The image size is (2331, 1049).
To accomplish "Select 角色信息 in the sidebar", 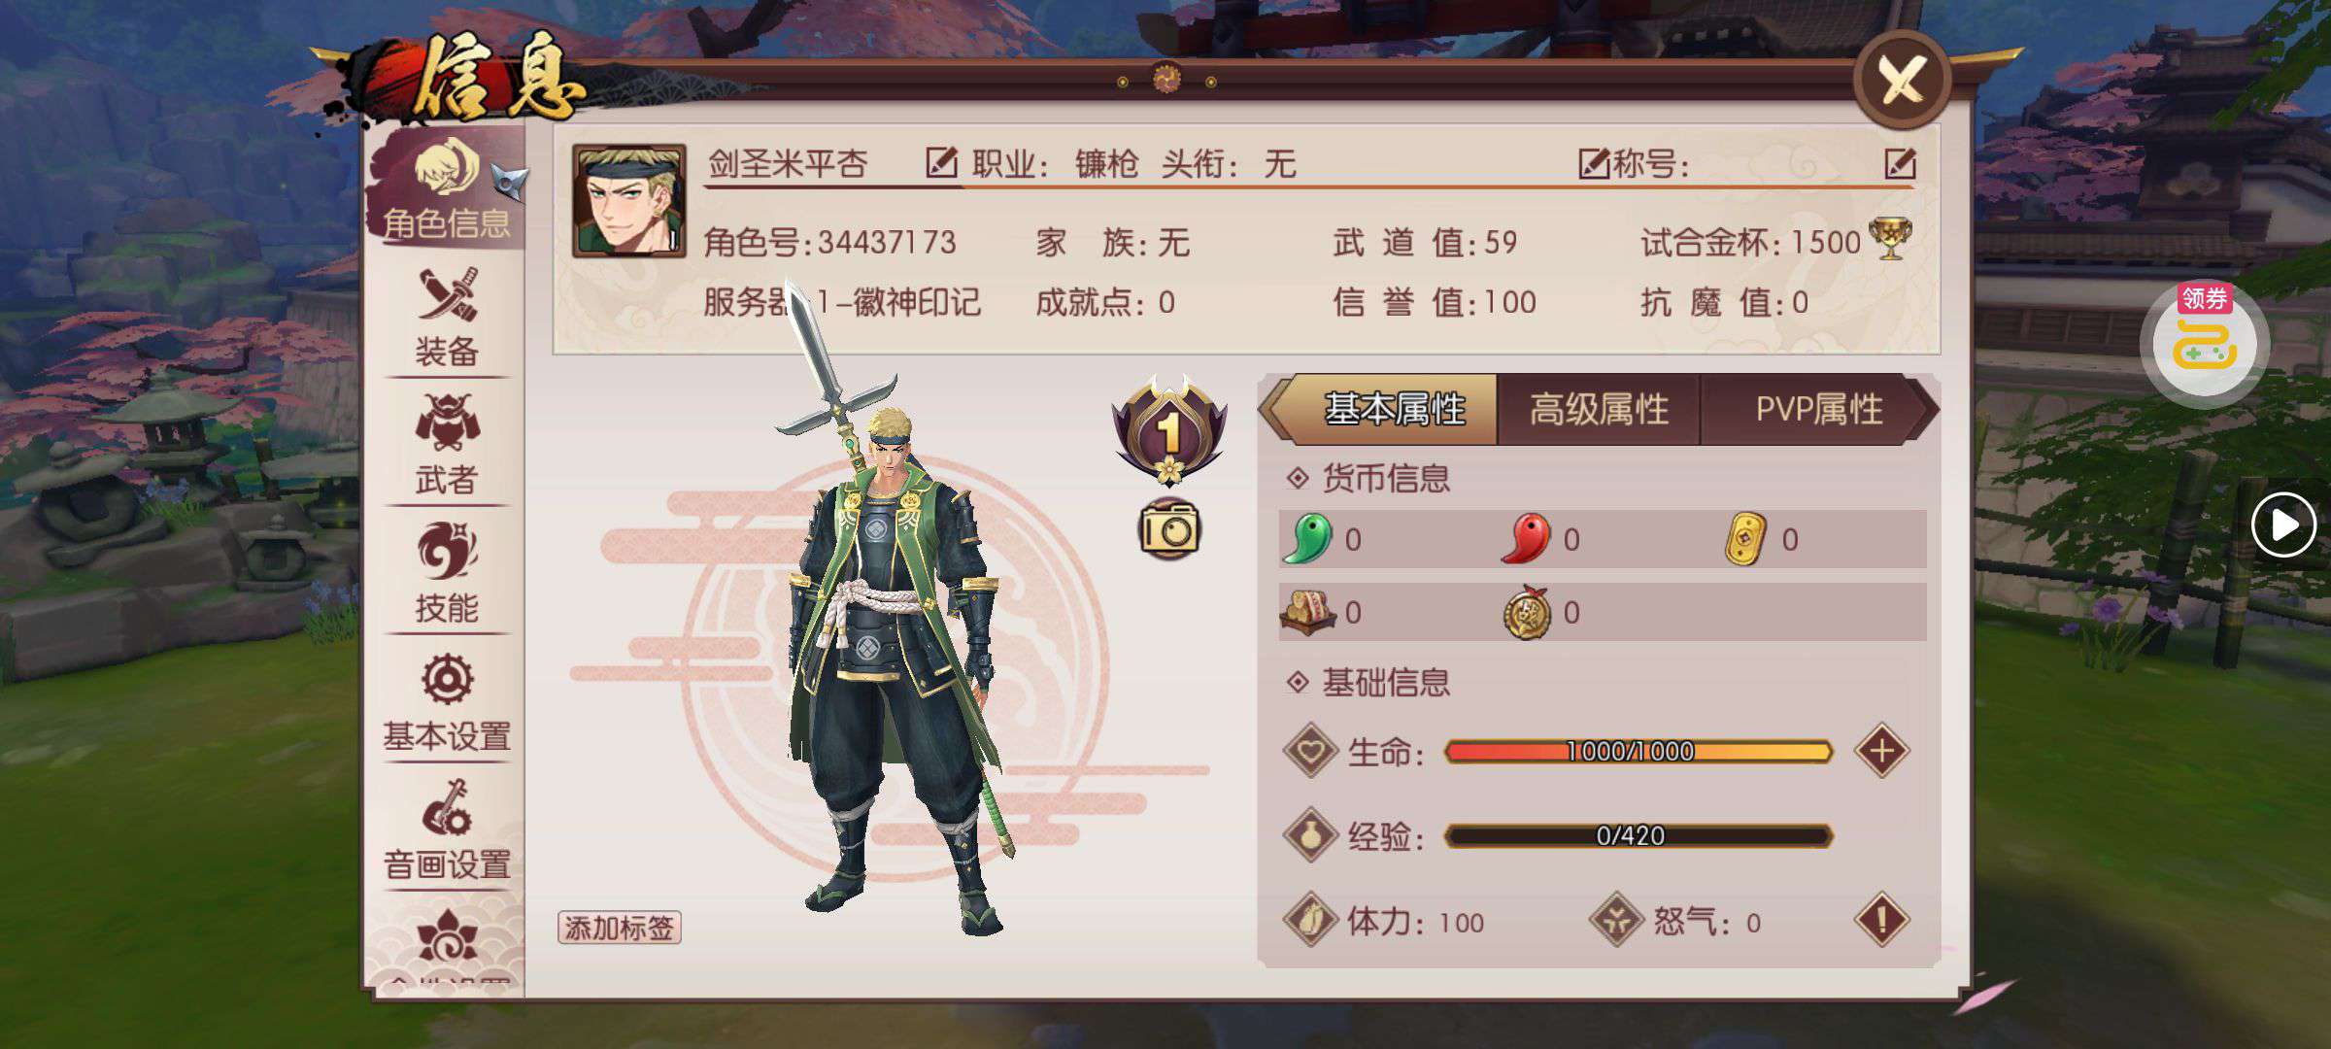I will [x=447, y=188].
